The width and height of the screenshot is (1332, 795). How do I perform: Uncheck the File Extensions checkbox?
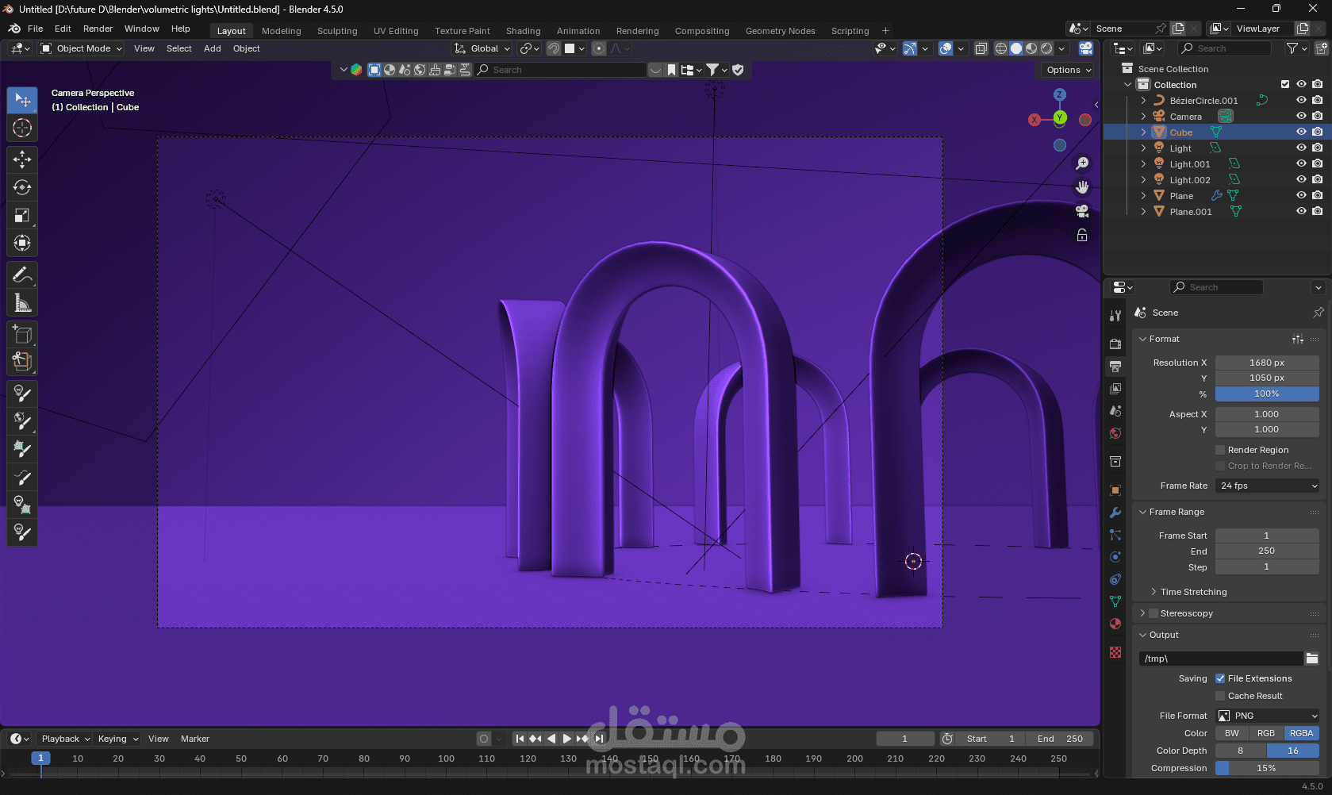tap(1220, 678)
